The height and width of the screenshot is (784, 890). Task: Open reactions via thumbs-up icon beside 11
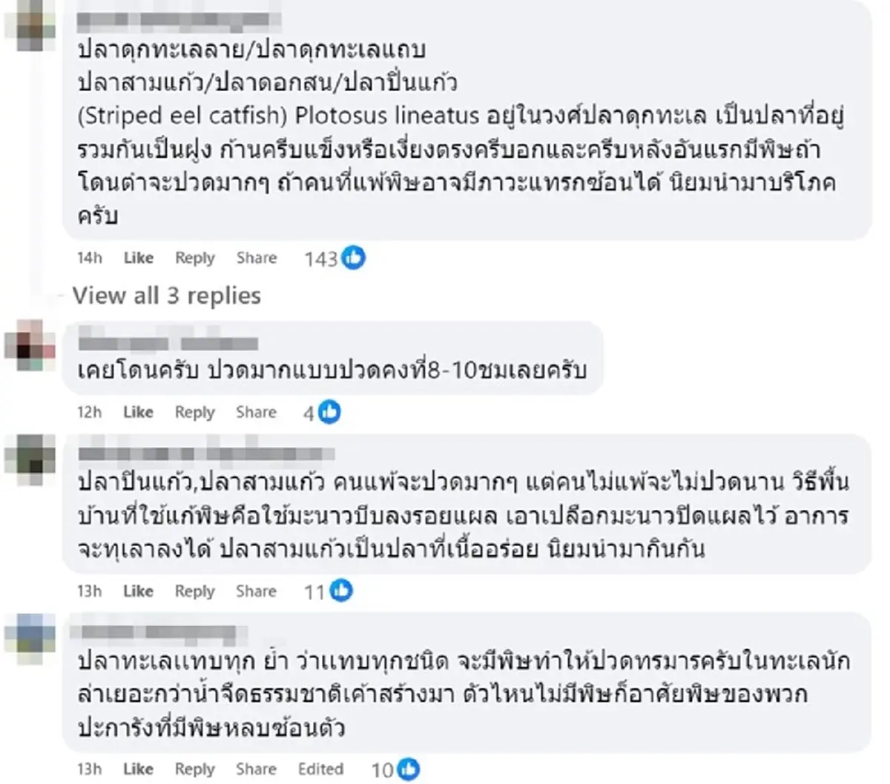pos(340,591)
